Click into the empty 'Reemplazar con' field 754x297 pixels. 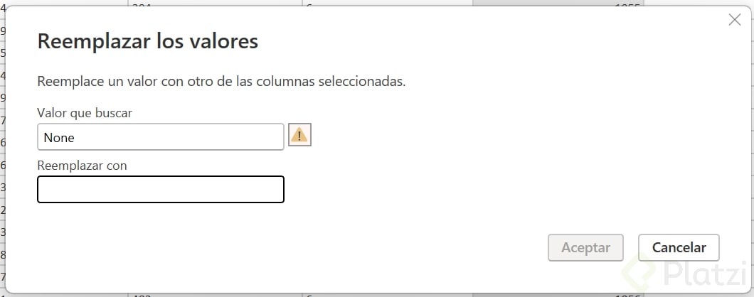[160, 190]
